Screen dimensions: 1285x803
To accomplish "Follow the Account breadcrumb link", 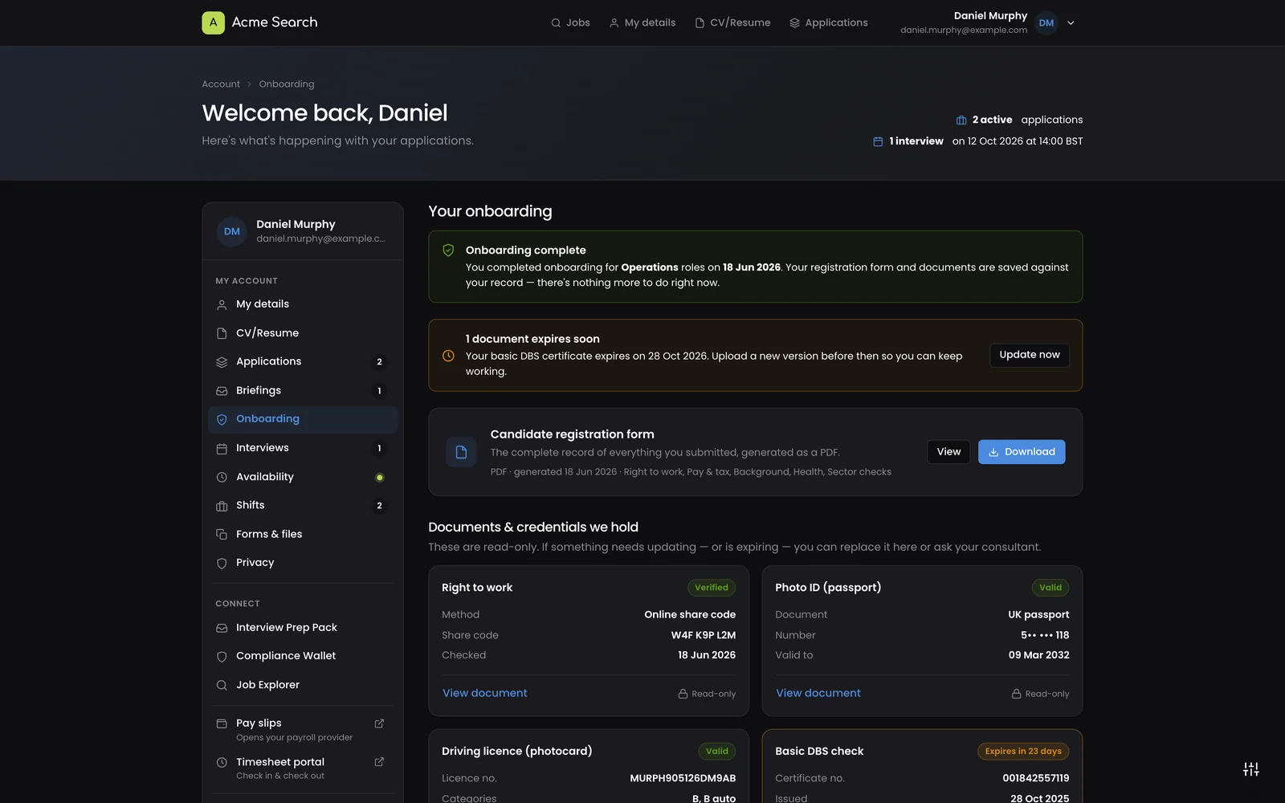I will coord(221,84).
